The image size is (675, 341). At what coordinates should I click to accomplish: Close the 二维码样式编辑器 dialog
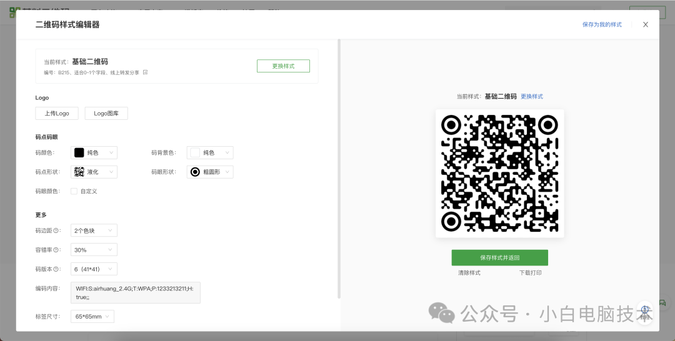tap(645, 24)
